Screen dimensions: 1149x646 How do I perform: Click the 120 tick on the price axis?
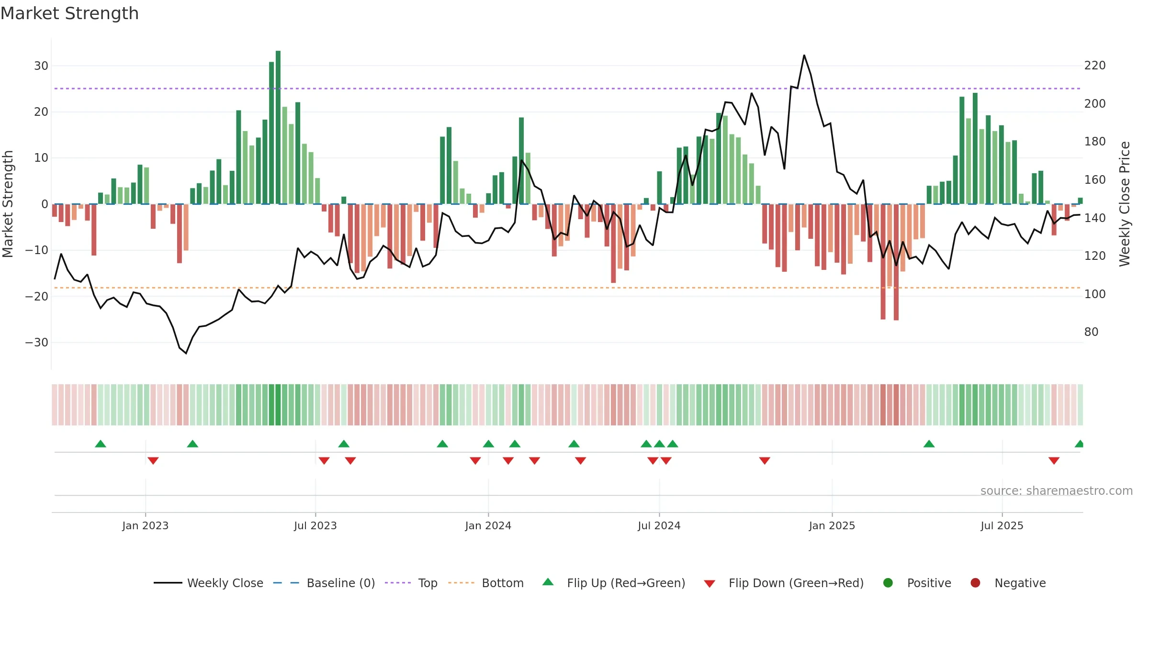[x=1095, y=256]
